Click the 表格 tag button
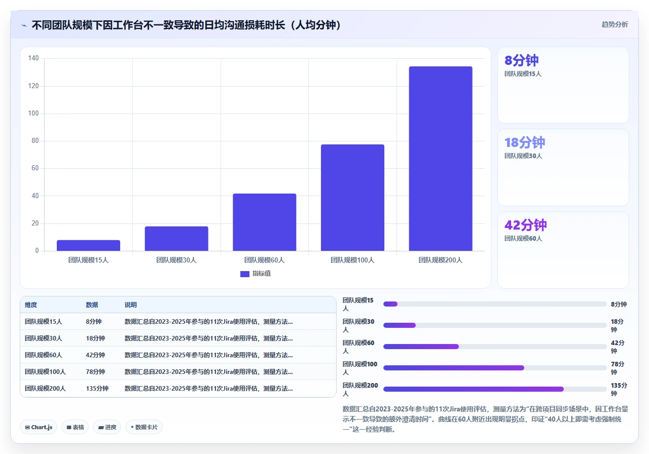 coord(75,427)
